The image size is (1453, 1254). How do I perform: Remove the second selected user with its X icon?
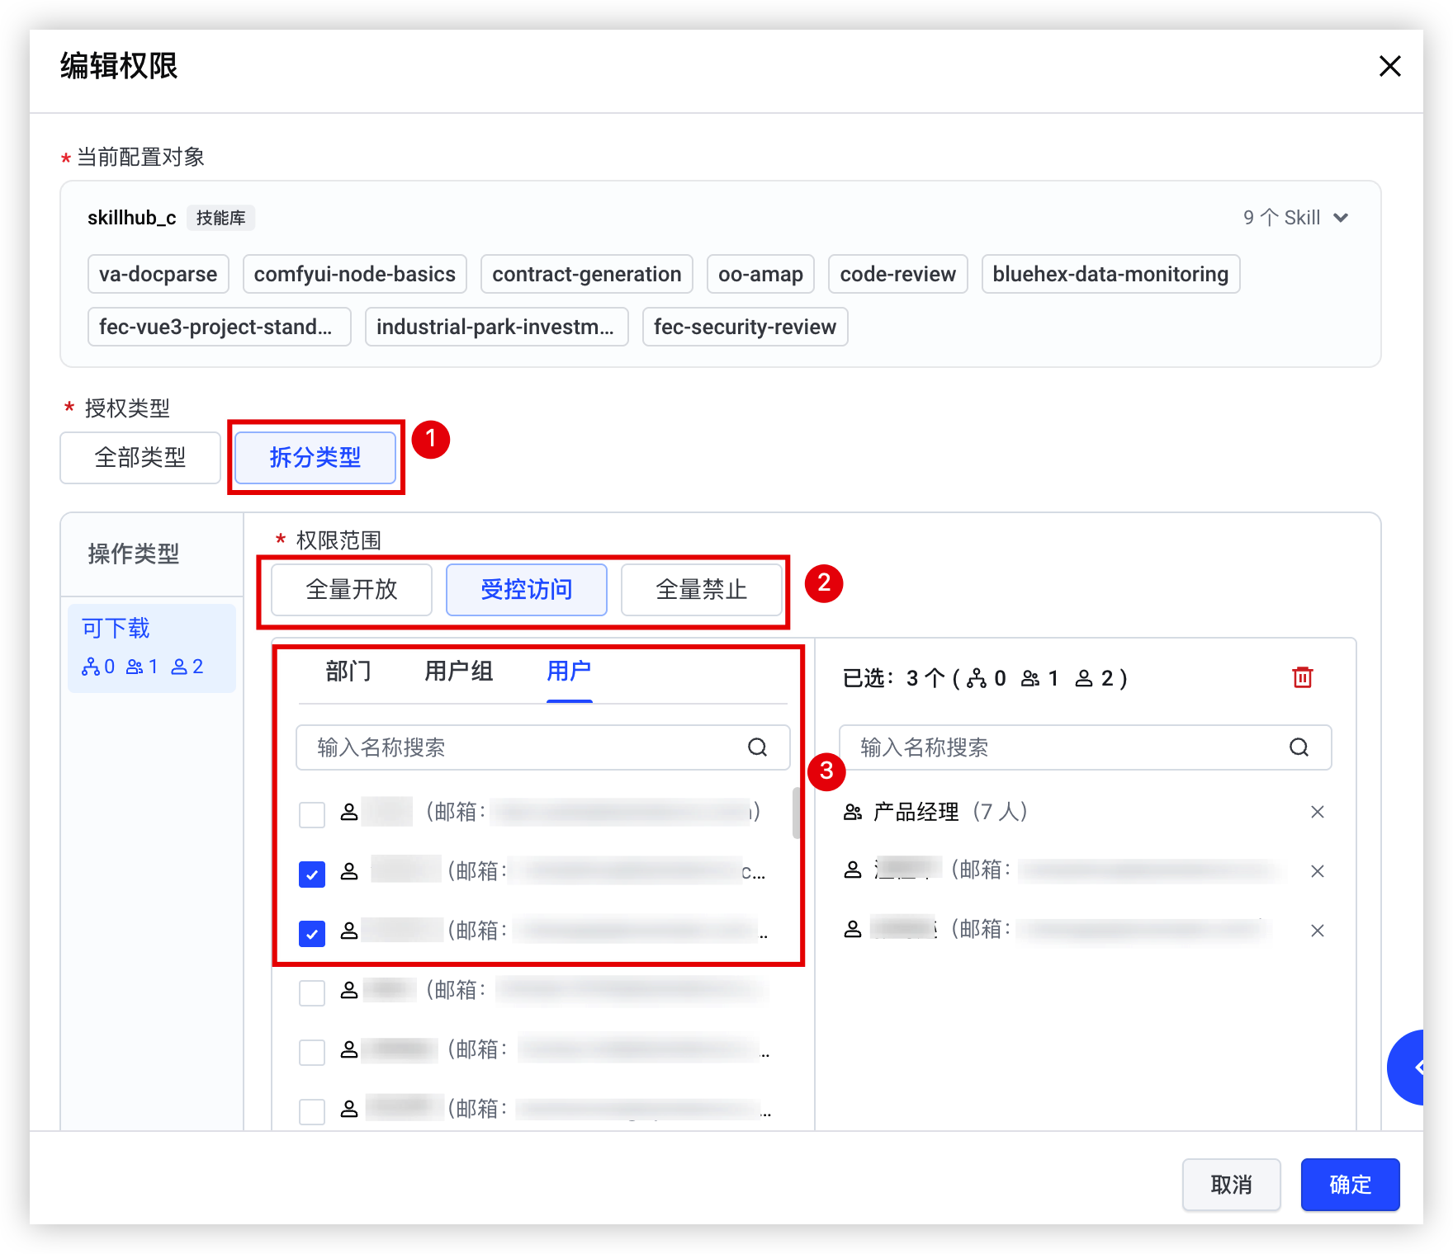click(1318, 871)
